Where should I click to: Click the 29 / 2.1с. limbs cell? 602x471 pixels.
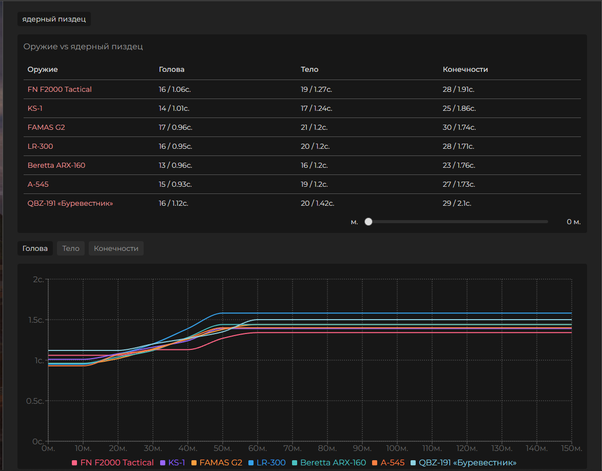457,203
